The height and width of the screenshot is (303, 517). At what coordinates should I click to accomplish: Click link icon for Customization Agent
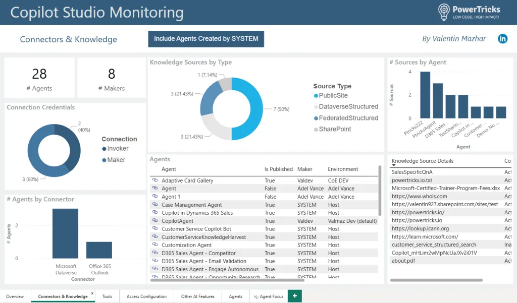[x=154, y=245]
